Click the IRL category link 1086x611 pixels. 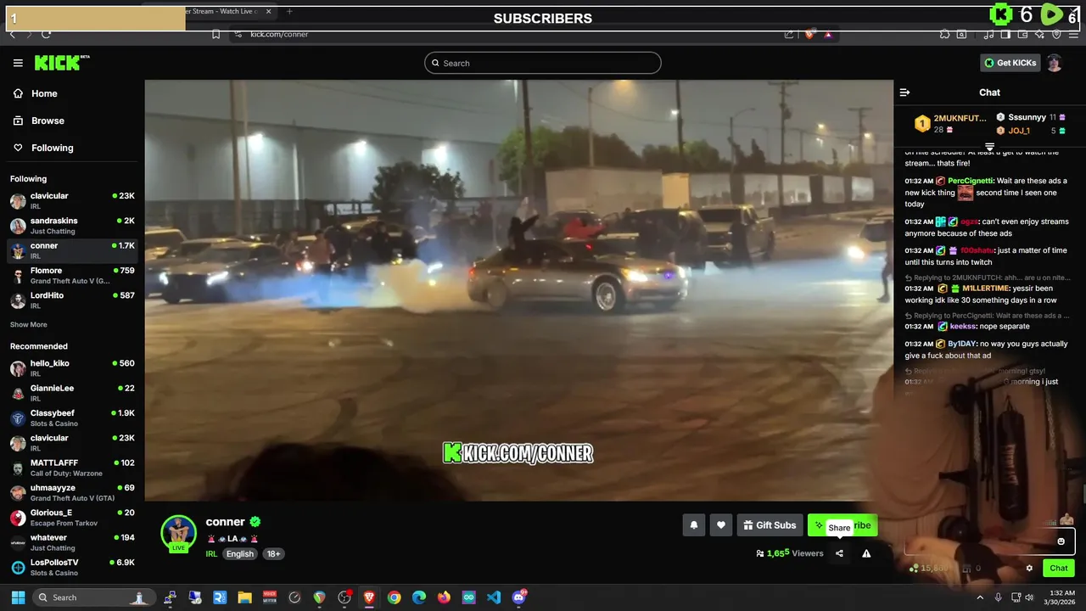coord(211,553)
